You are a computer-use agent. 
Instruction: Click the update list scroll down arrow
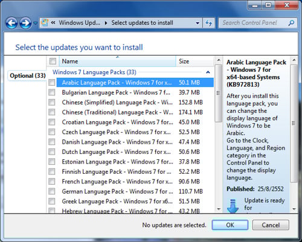(219, 209)
